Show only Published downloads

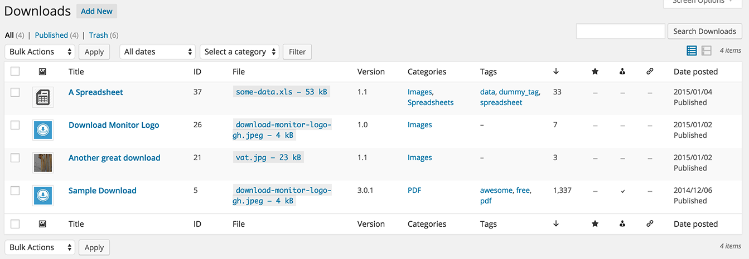(x=51, y=35)
